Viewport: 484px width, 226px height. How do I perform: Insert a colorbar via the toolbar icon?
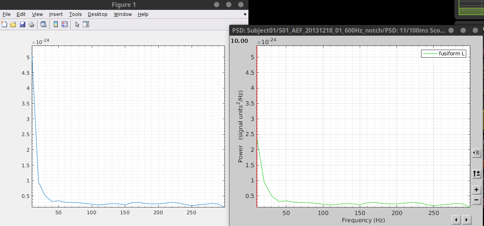click(56, 25)
